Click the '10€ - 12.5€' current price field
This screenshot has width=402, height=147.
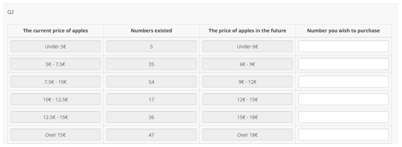click(56, 99)
